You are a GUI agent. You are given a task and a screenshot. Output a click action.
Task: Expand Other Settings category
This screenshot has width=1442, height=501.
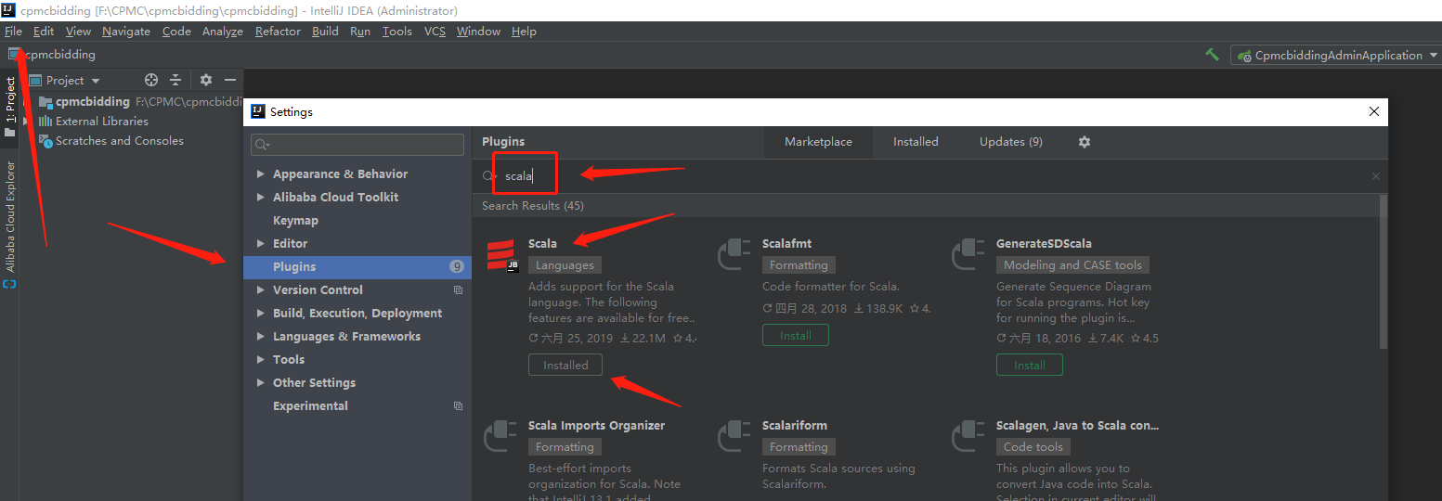pos(261,383)
